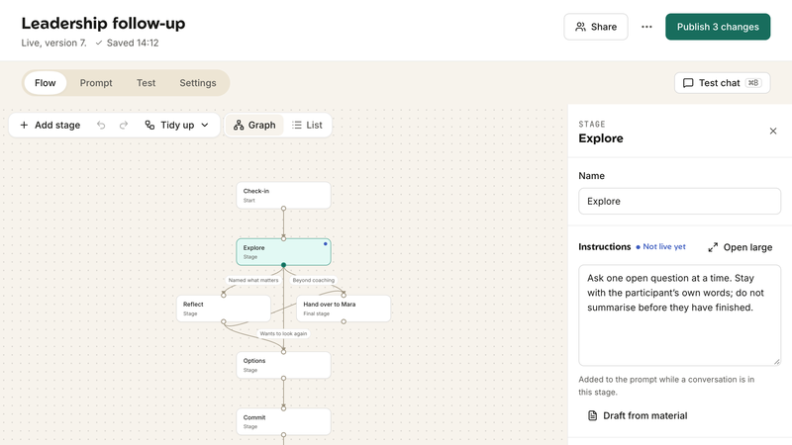Select the Hand over to Mara node
This screenshot has width=792, height=445.
coord(344,309)
